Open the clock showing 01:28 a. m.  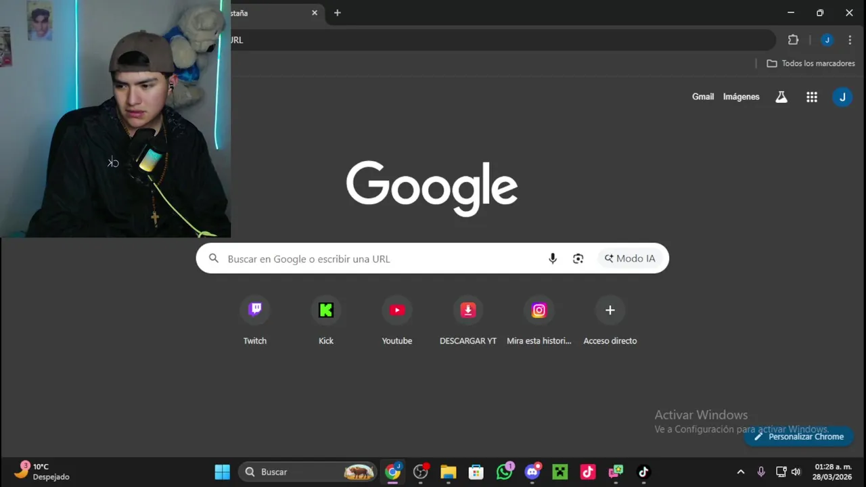[833, 471]
